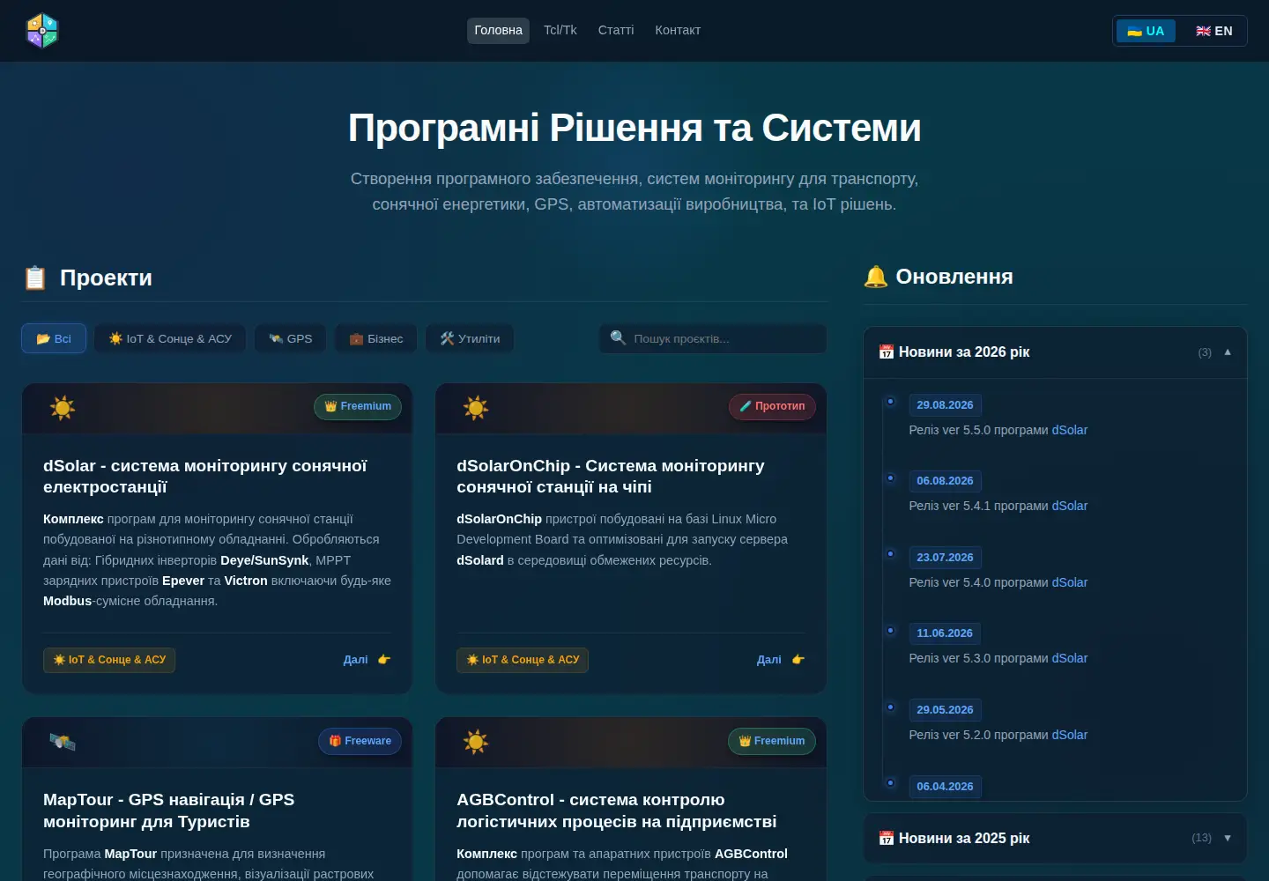
Task: Click timeline dot beside 23.07.2026
Action: click(890, 554)
